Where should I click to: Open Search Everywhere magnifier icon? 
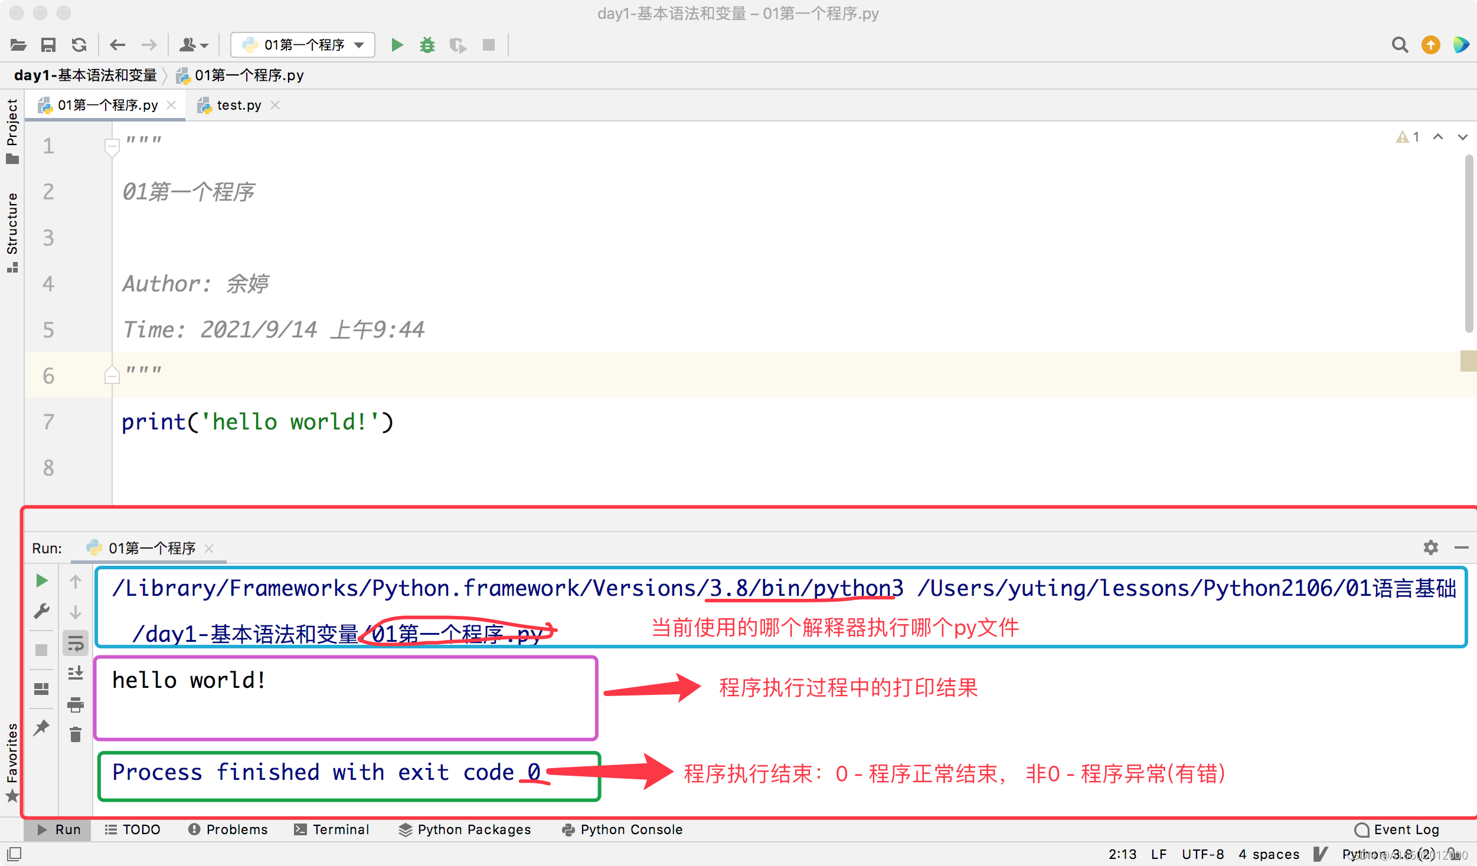pos(1400,45)
